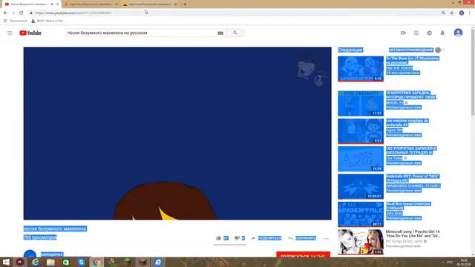
Task: Open the blue Internet Explorer taskbar icon
Action: (x=158, y=262)
